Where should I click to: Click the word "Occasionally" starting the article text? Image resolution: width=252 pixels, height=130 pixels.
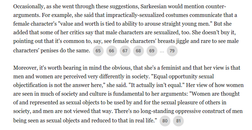(x=29, y=7)
